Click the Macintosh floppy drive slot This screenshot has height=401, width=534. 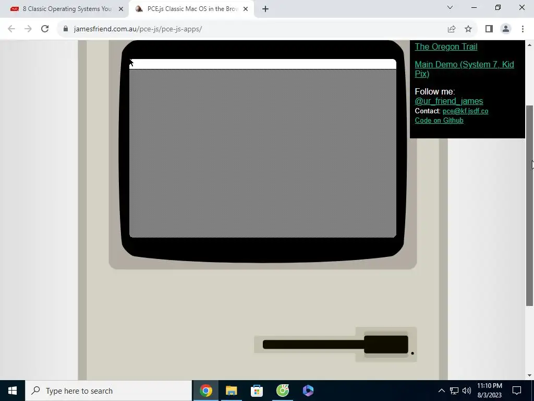pyautogui.click(x=335, y=345)
